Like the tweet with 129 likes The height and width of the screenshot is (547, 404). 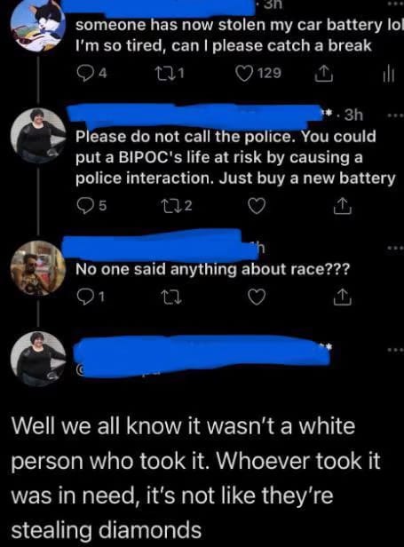coord(258,73)
